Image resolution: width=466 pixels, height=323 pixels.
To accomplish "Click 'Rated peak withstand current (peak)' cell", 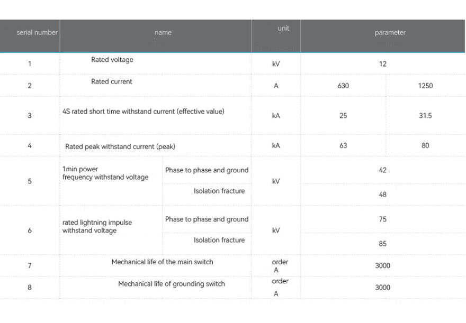I will (120, 146).
